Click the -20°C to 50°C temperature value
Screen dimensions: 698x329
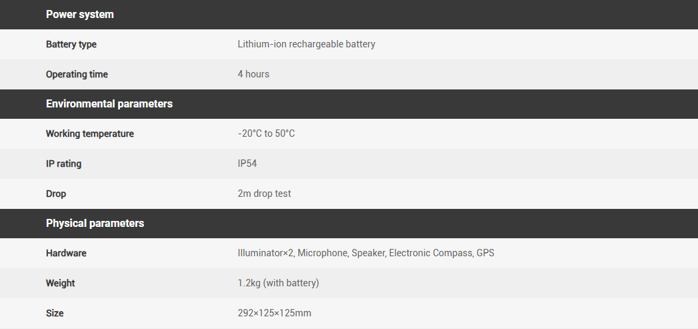(x=266, y=134)
